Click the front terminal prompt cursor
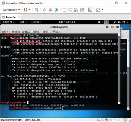The image size is (131, 122). [28, 102]
